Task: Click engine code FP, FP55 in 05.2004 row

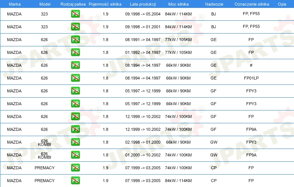Action: pyautogui.click(x=251, y=14)
